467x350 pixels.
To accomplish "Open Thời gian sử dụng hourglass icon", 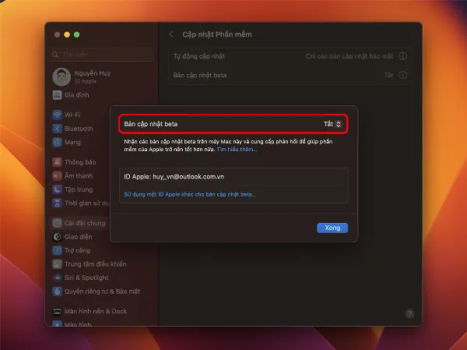I will [x=57, y=203].
